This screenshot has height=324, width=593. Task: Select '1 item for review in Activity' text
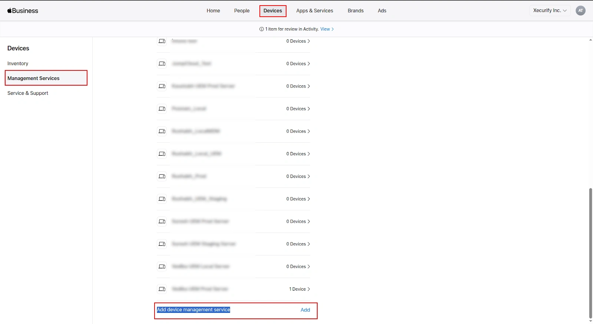click(292, 29)
